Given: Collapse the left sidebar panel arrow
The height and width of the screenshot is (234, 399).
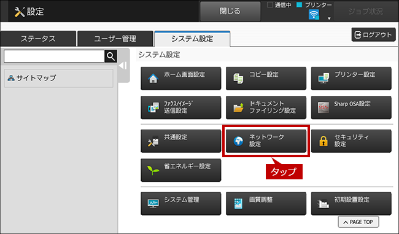Looking at the screenshot, I should pos(123,66).
